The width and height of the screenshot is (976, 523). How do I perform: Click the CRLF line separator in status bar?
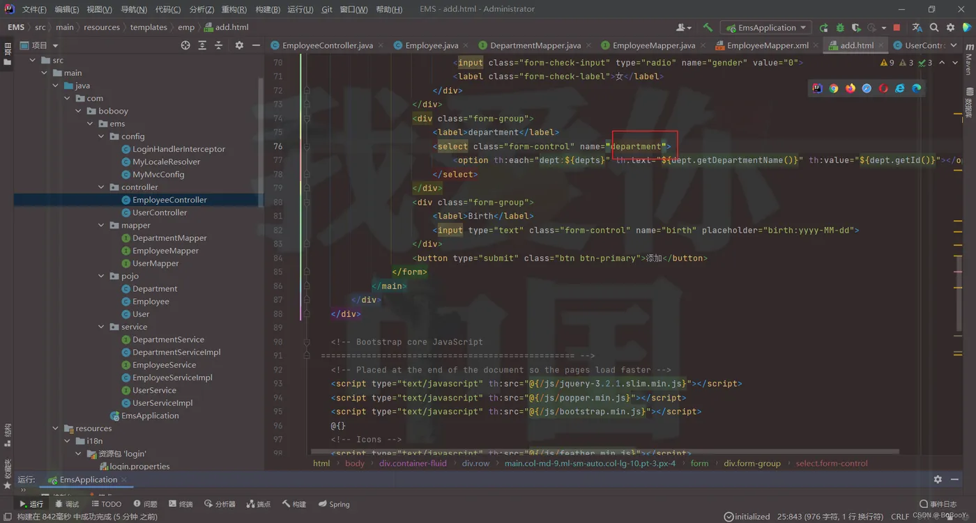pos(900,516)
